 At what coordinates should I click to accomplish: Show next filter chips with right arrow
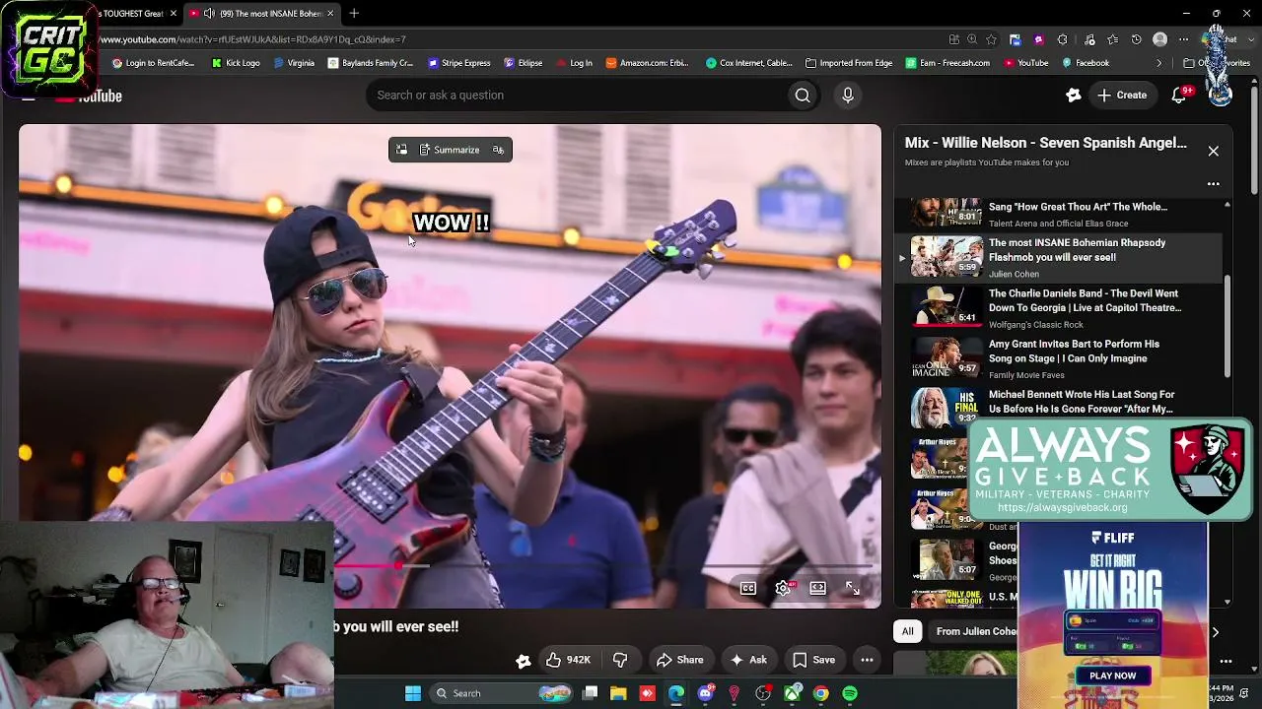(x=1215, y=632)
